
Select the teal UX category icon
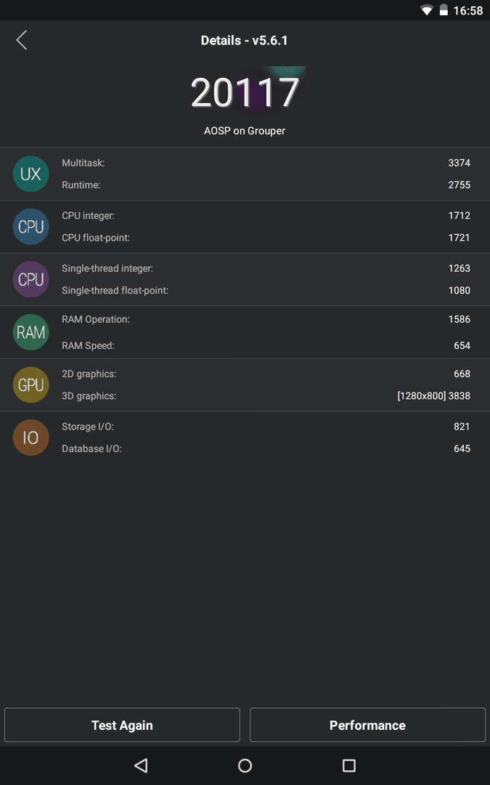point(30,174)
